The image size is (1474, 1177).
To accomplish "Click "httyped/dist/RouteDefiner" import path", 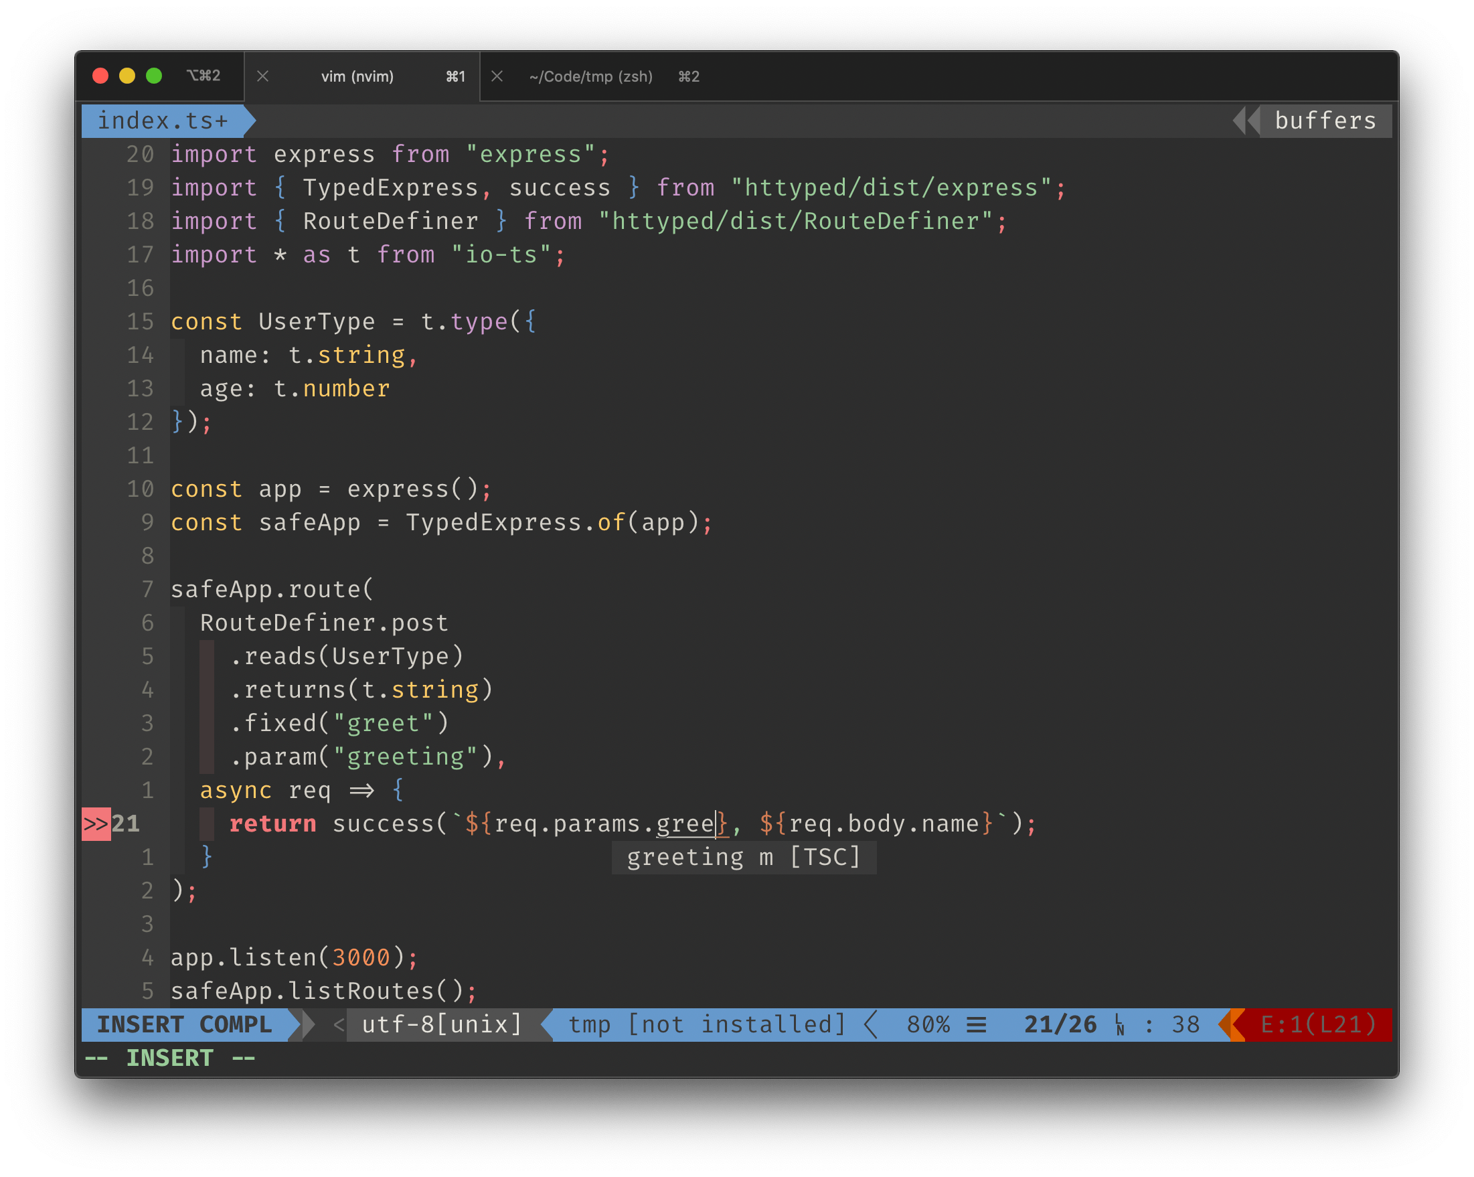I will point(795,222).
